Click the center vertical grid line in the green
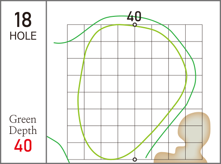 tap(135, 92)
